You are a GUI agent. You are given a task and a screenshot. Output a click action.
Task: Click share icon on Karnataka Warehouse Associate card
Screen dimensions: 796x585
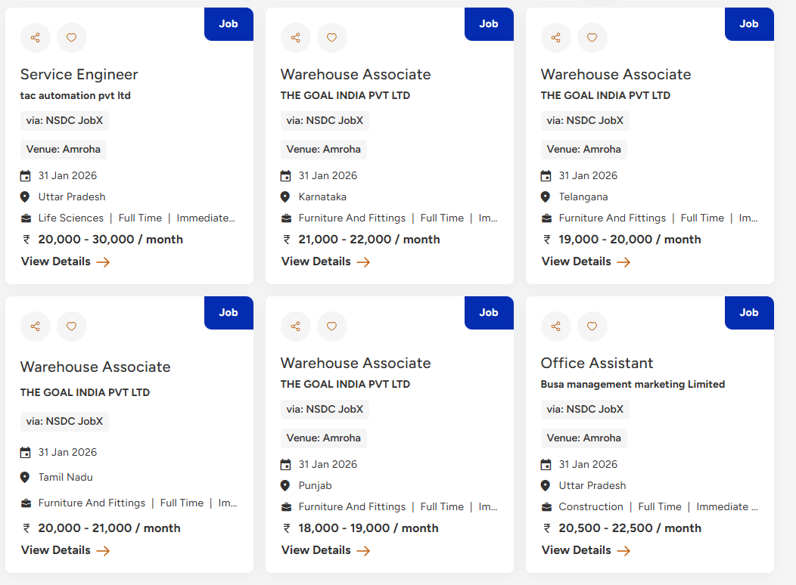(x=296, y=38)
